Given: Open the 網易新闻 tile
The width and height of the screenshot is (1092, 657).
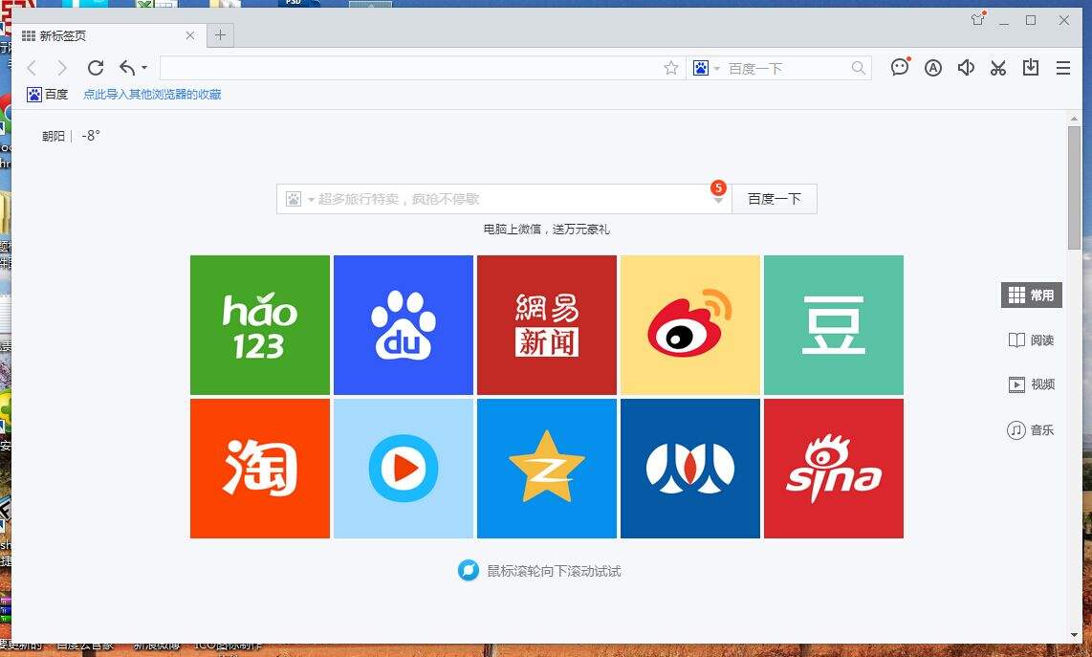Looking at the screenshot, I should coord(547,324).
